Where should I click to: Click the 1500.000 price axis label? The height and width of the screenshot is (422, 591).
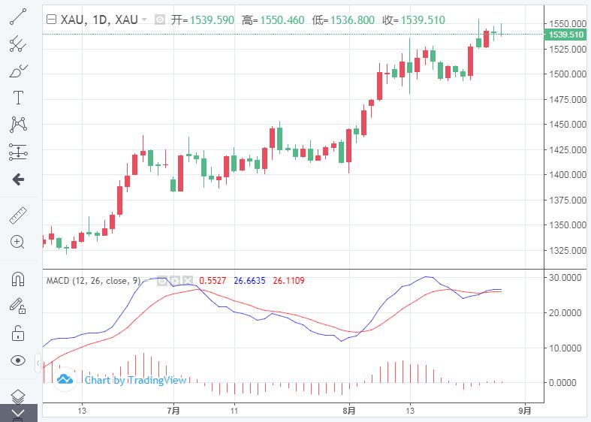(568, 74)
